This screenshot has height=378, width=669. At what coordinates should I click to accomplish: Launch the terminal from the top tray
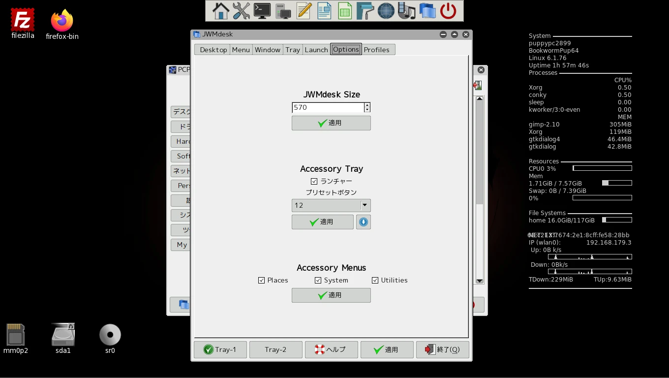pos(262,11)
